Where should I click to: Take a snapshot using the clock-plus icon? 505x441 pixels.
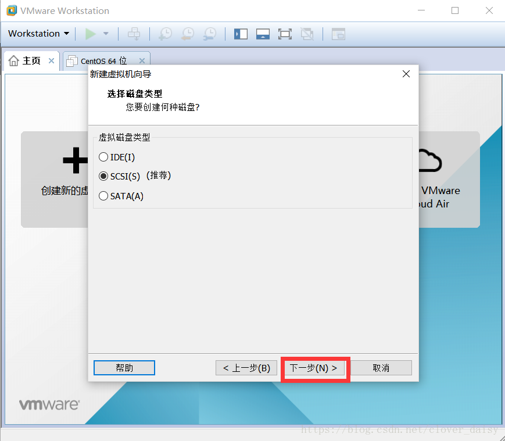point(166,34)
